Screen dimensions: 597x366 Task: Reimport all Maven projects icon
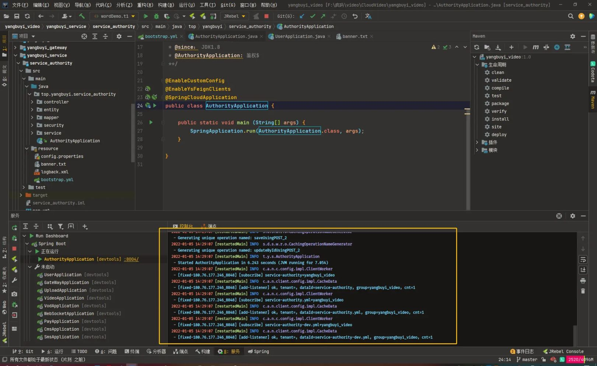point(476,47)
